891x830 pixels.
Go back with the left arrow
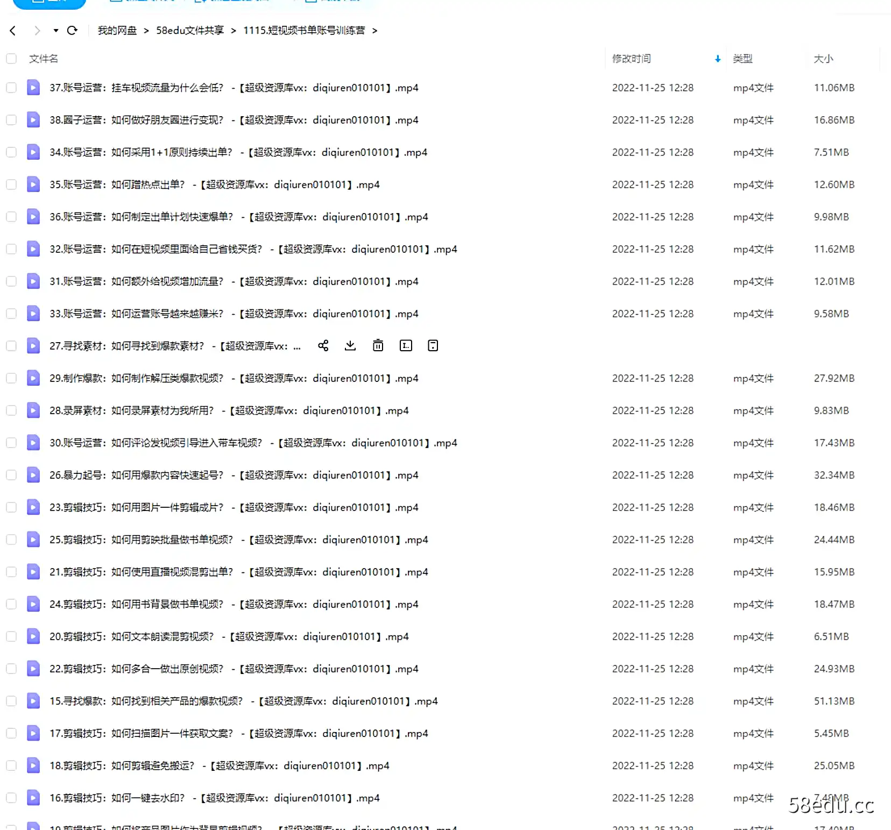tap(13, 31)
